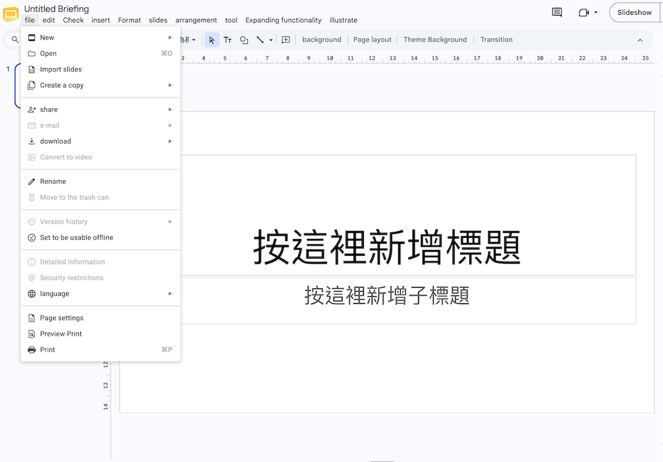Viewport: 663px width, 462px height.
Task: Open the slides menu
Action: pyautogui.click(x=158, y=20)
